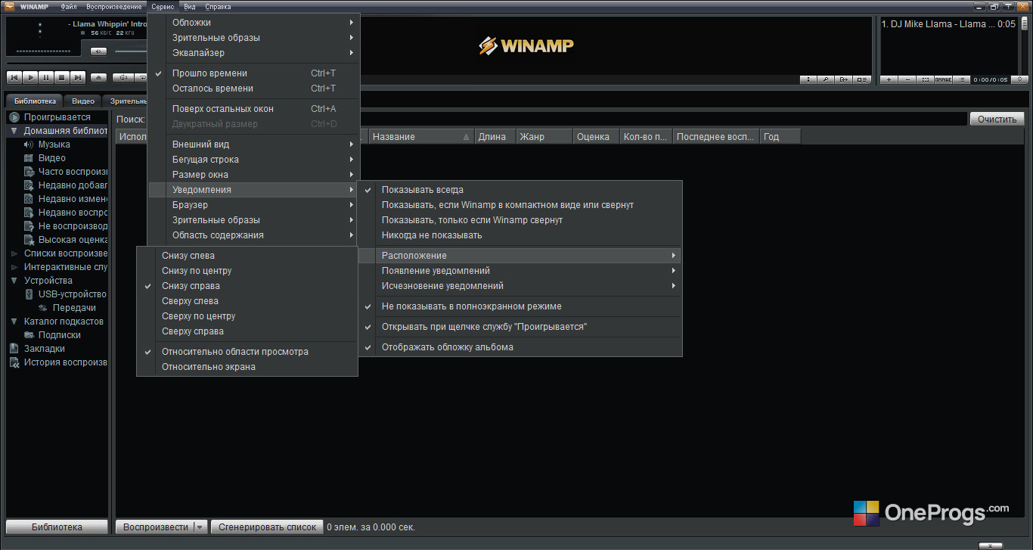Toggle Открывать при щелчке службу "Проигрывается"
The image size is (1033, 550).
tap(520, 327)
